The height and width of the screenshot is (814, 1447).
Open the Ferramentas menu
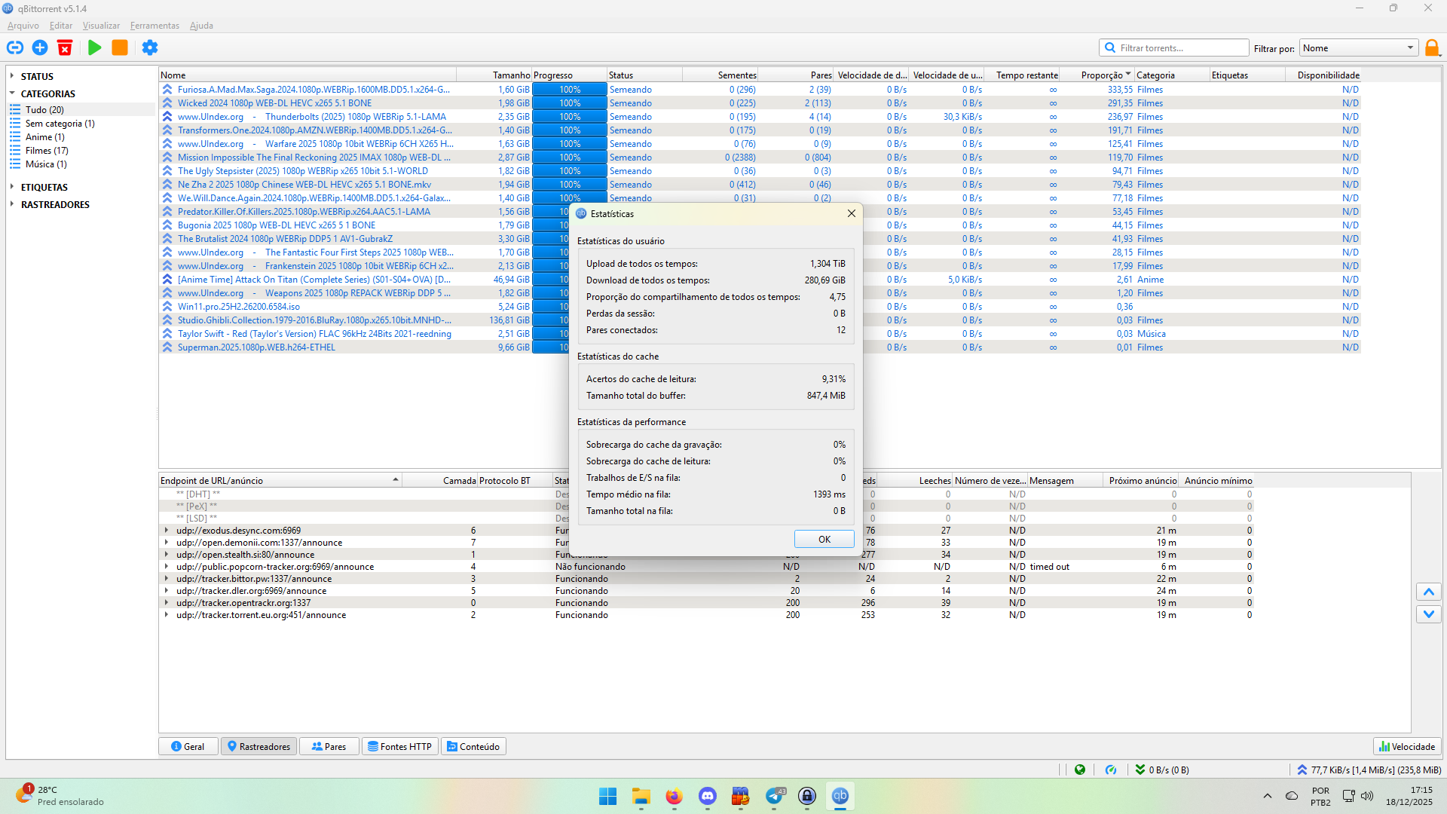[x=154, y=26]
